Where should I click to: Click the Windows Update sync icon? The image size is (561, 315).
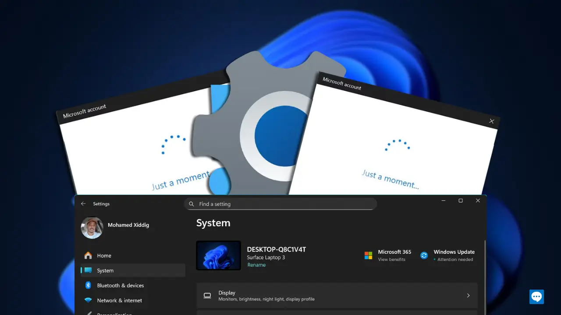424,255
